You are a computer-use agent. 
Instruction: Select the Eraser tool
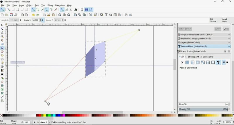(2, 82)
